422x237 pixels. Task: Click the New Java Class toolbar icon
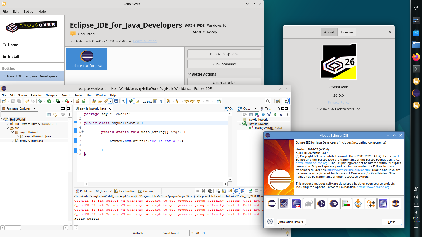click(x=84, y=101)
